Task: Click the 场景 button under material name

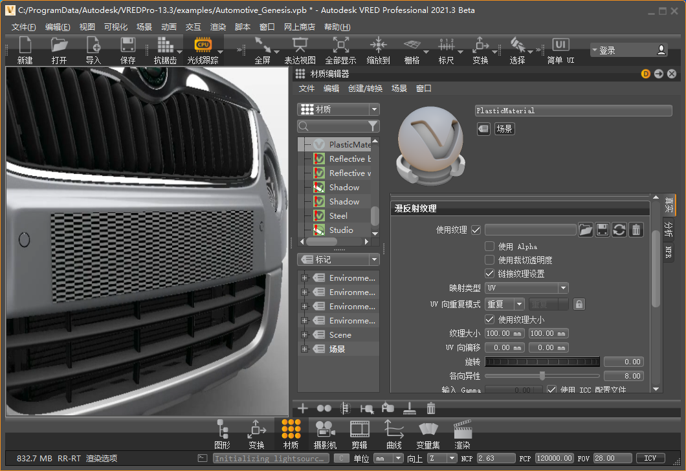Action: pyautogui.click(x=504, y=129)
